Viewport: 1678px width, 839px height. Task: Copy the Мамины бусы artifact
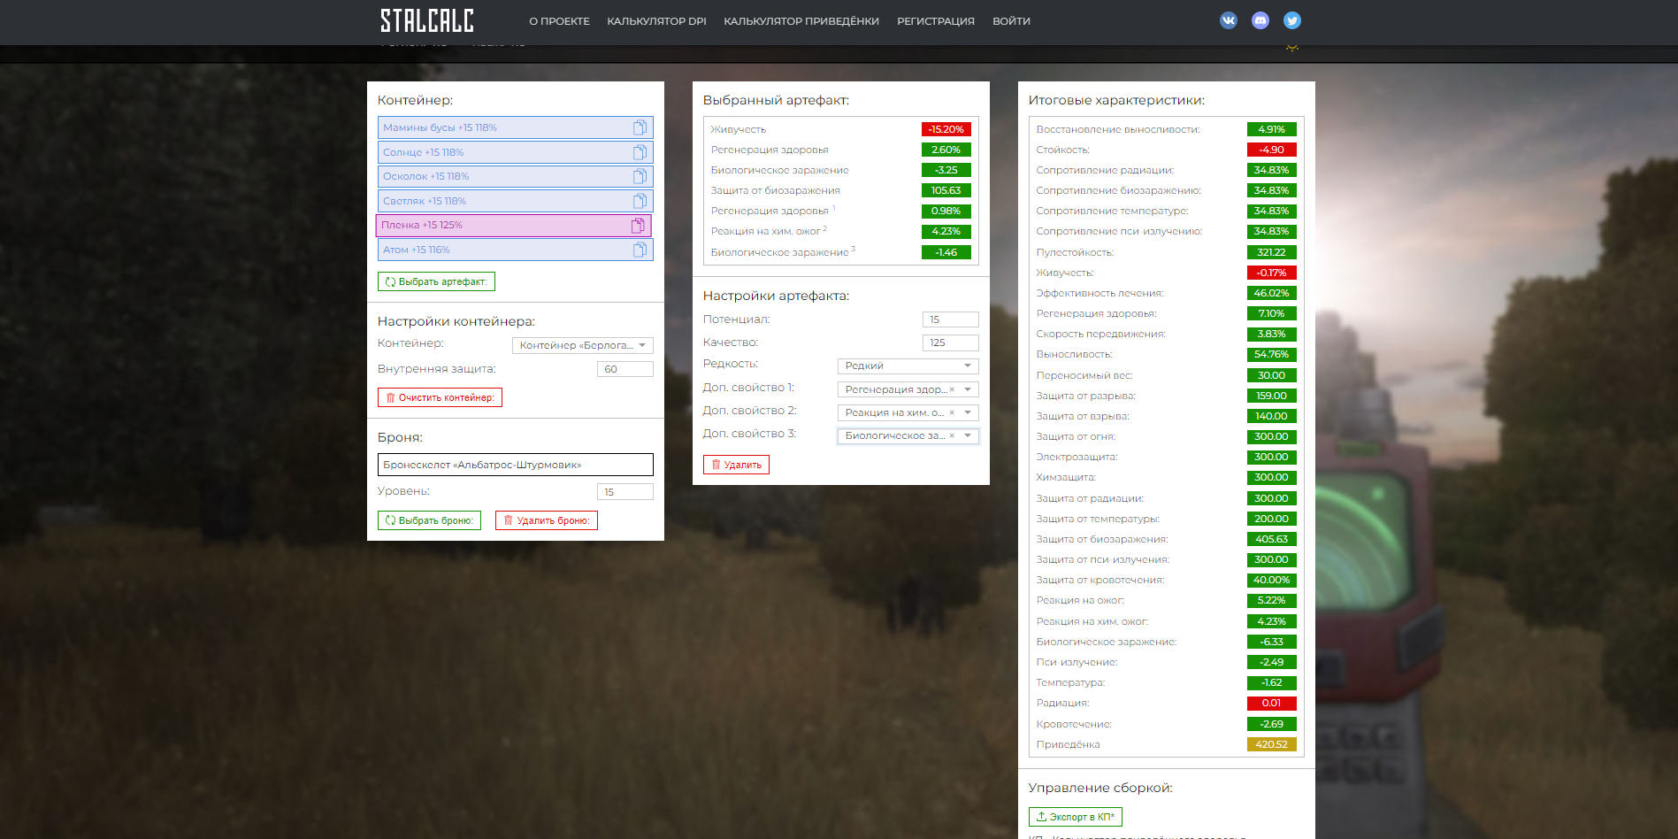[640, 127]
